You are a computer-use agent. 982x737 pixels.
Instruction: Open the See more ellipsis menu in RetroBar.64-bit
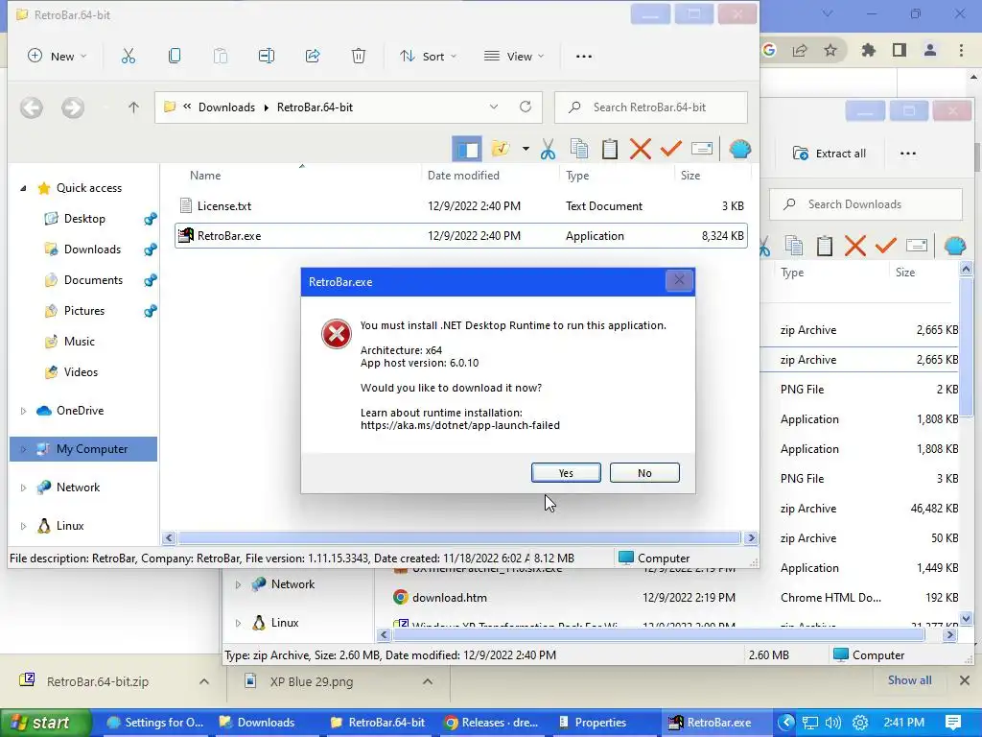(x=584, y=57)
